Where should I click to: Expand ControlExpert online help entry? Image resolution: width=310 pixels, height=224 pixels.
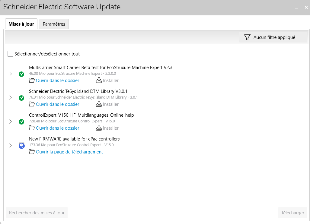tap(11, 122)
